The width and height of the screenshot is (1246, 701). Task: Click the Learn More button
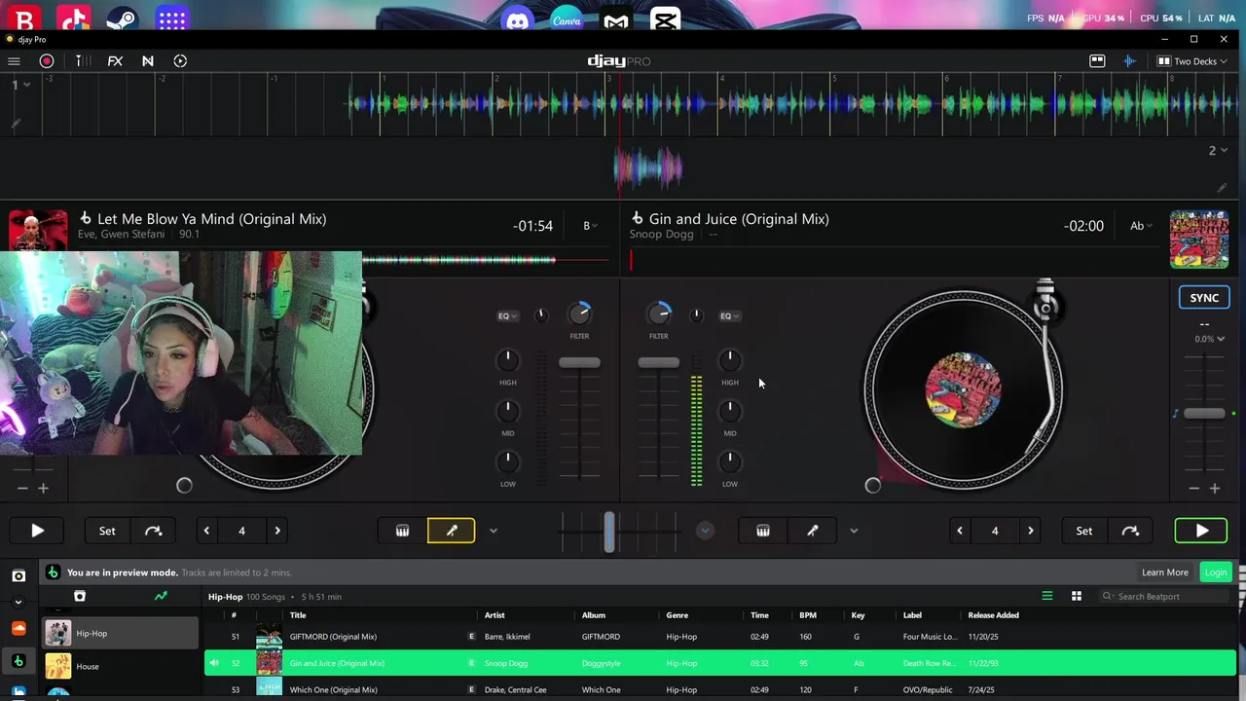pos(1165,572)
